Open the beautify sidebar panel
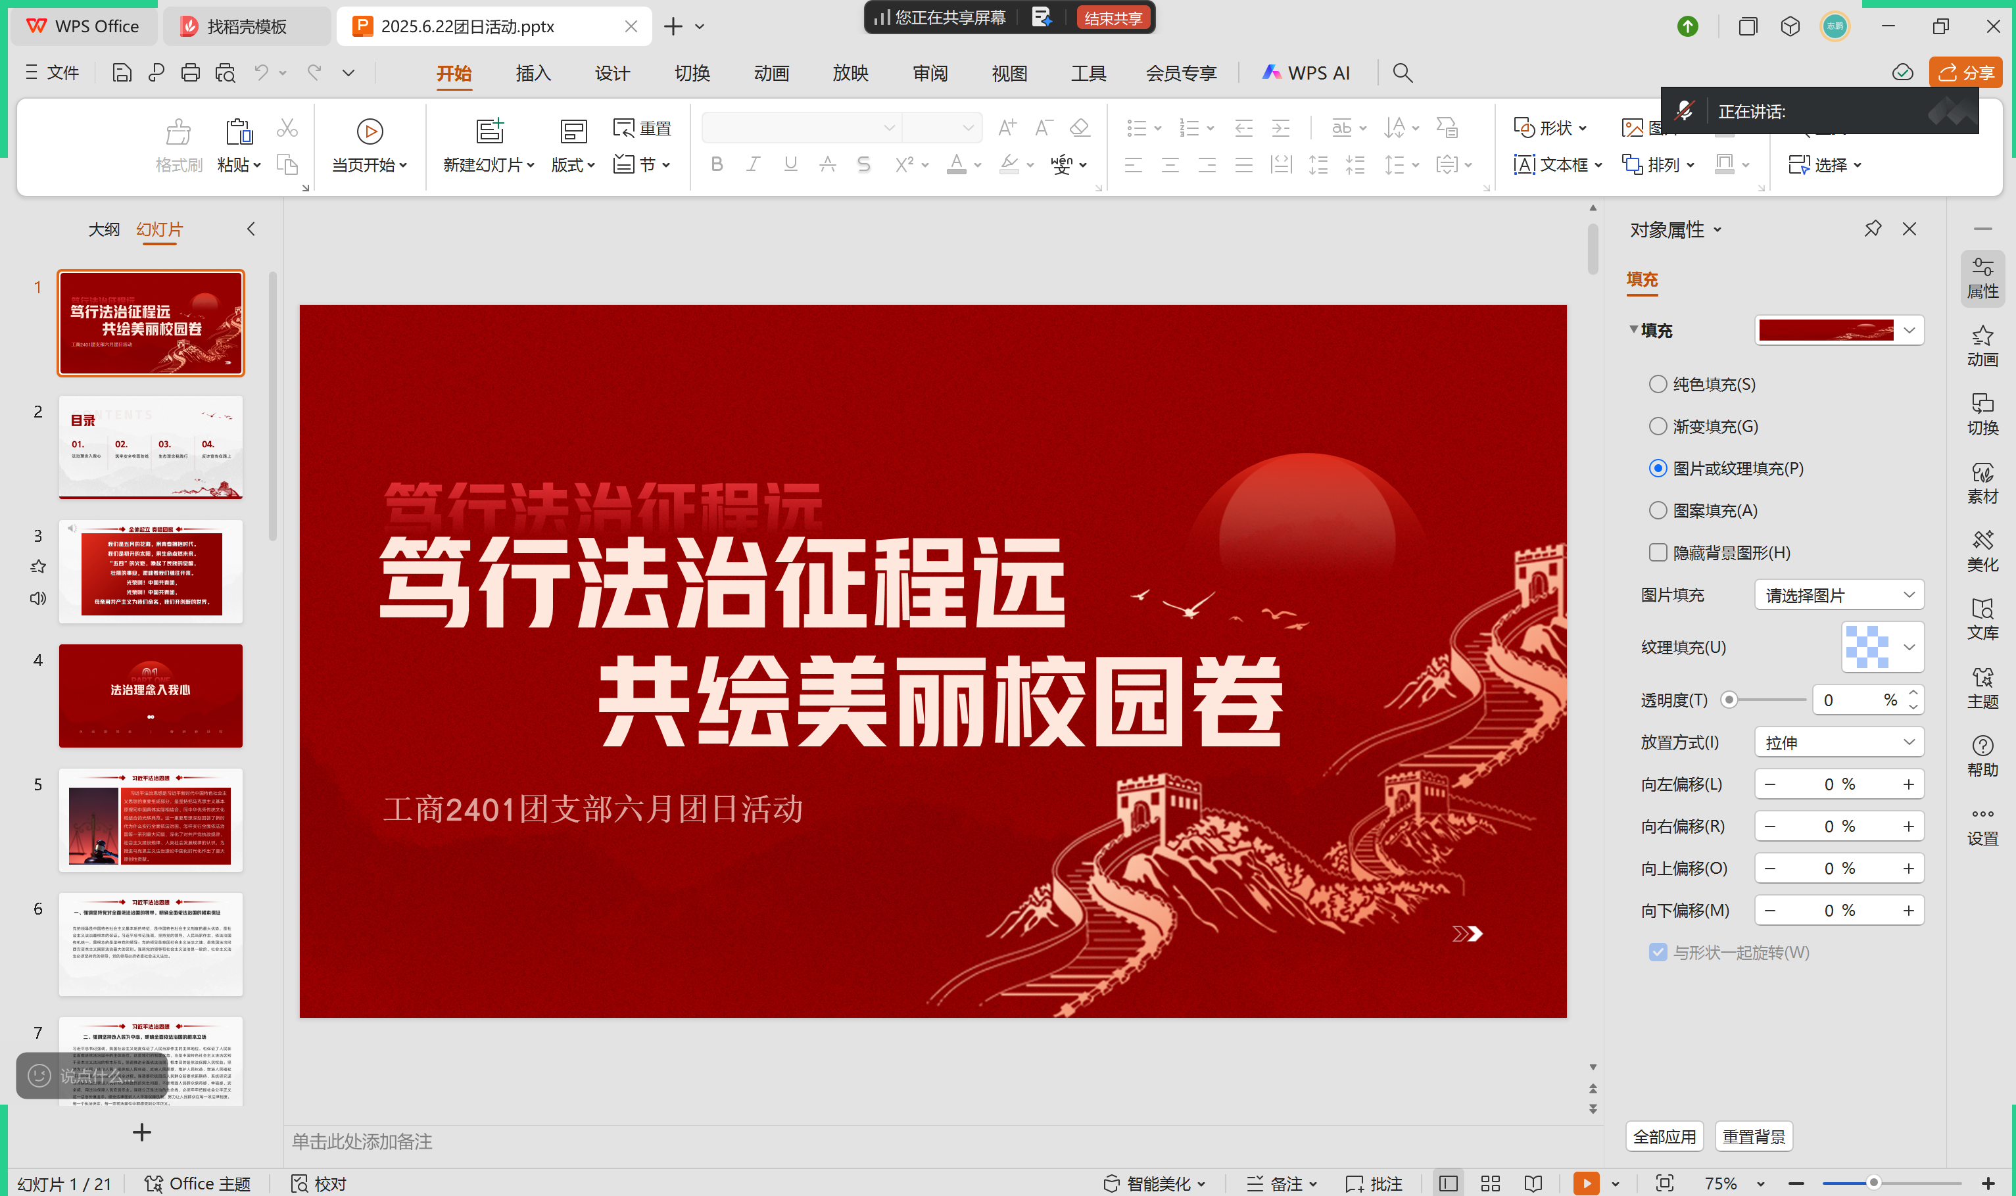This screenshot has width=2016, height=1196. point(1982,551)
